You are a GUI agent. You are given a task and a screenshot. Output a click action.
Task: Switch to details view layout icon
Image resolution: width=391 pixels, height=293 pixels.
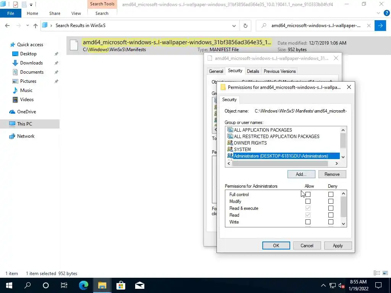click(x=377, y=273)
